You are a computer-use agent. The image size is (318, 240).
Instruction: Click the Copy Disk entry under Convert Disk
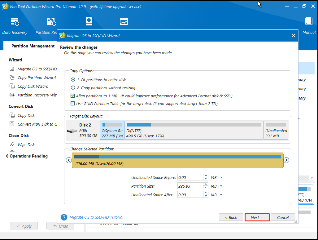(x=26, y=116)
